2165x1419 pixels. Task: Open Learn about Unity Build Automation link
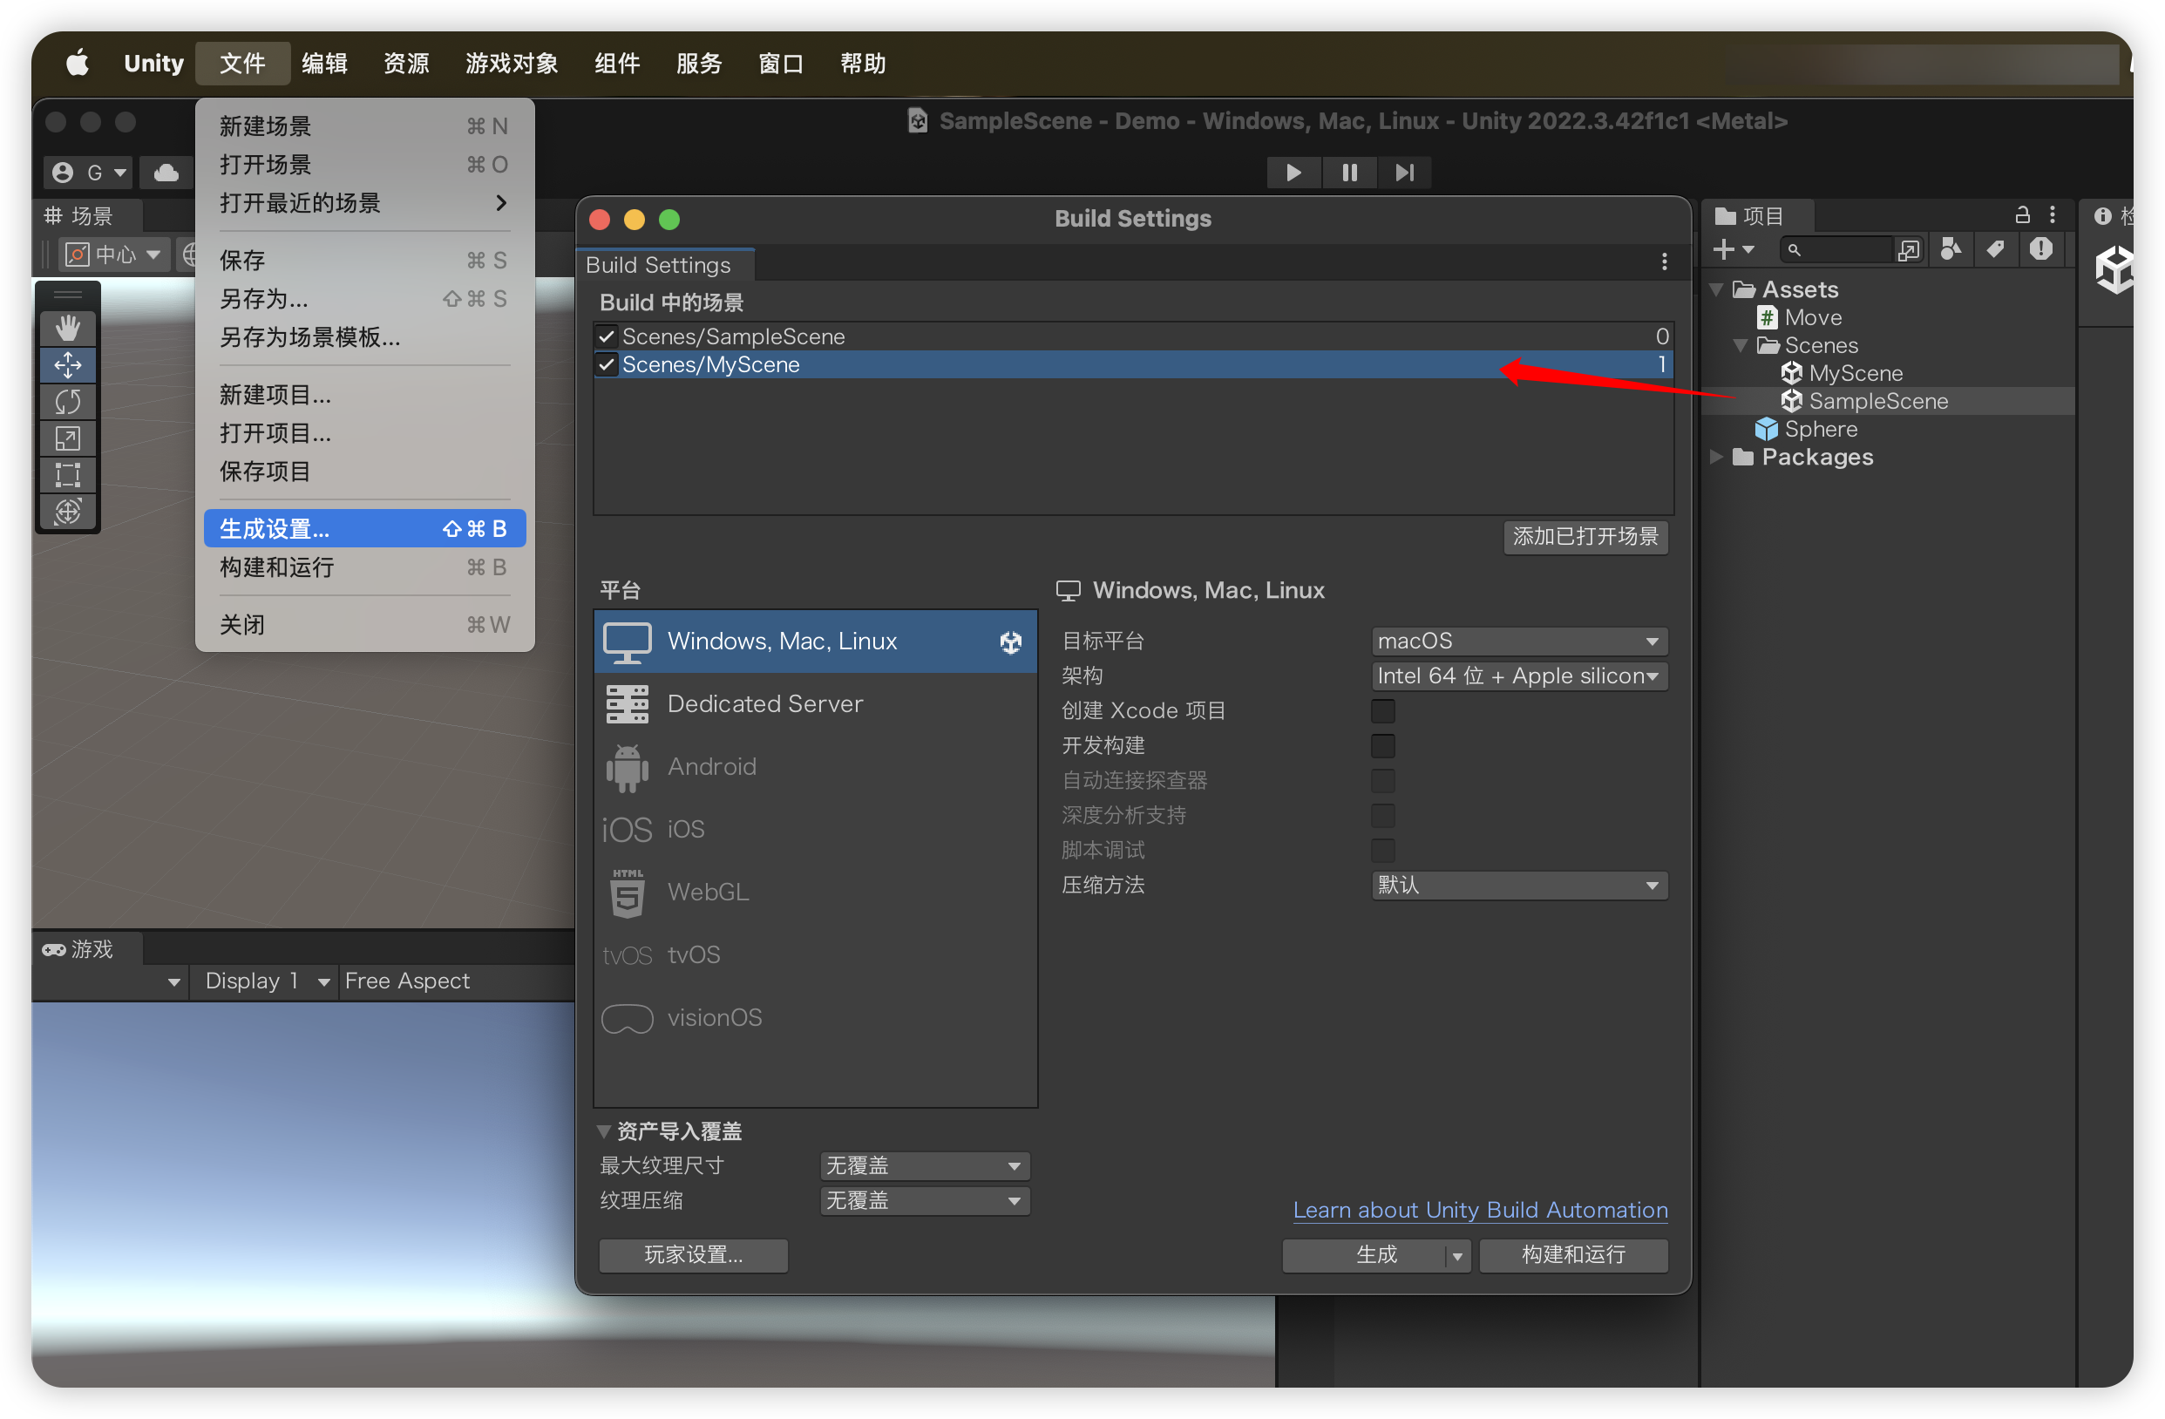[x=1480, y=1210]
